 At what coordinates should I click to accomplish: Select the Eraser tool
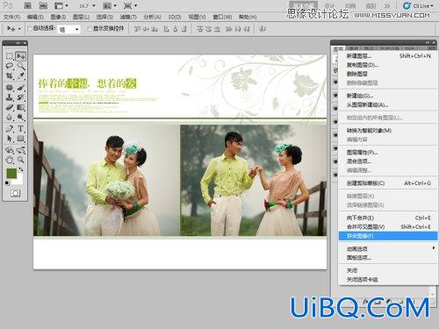click(10, 107)
